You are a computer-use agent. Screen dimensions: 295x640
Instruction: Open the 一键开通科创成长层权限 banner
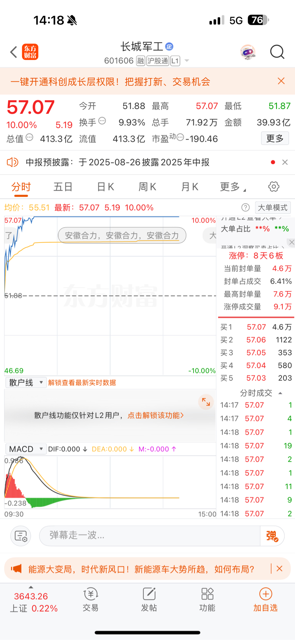pyautogui.click(x=110, y=81)
